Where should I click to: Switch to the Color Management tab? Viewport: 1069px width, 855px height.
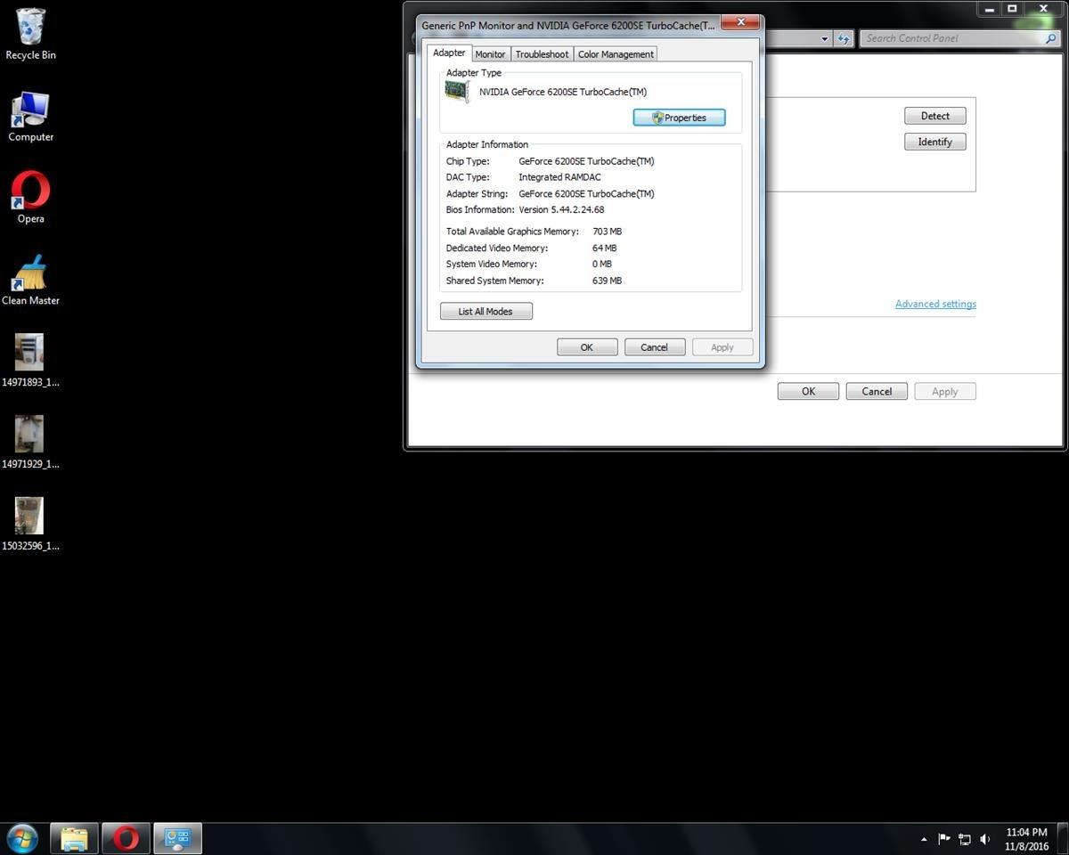point(616,54)
